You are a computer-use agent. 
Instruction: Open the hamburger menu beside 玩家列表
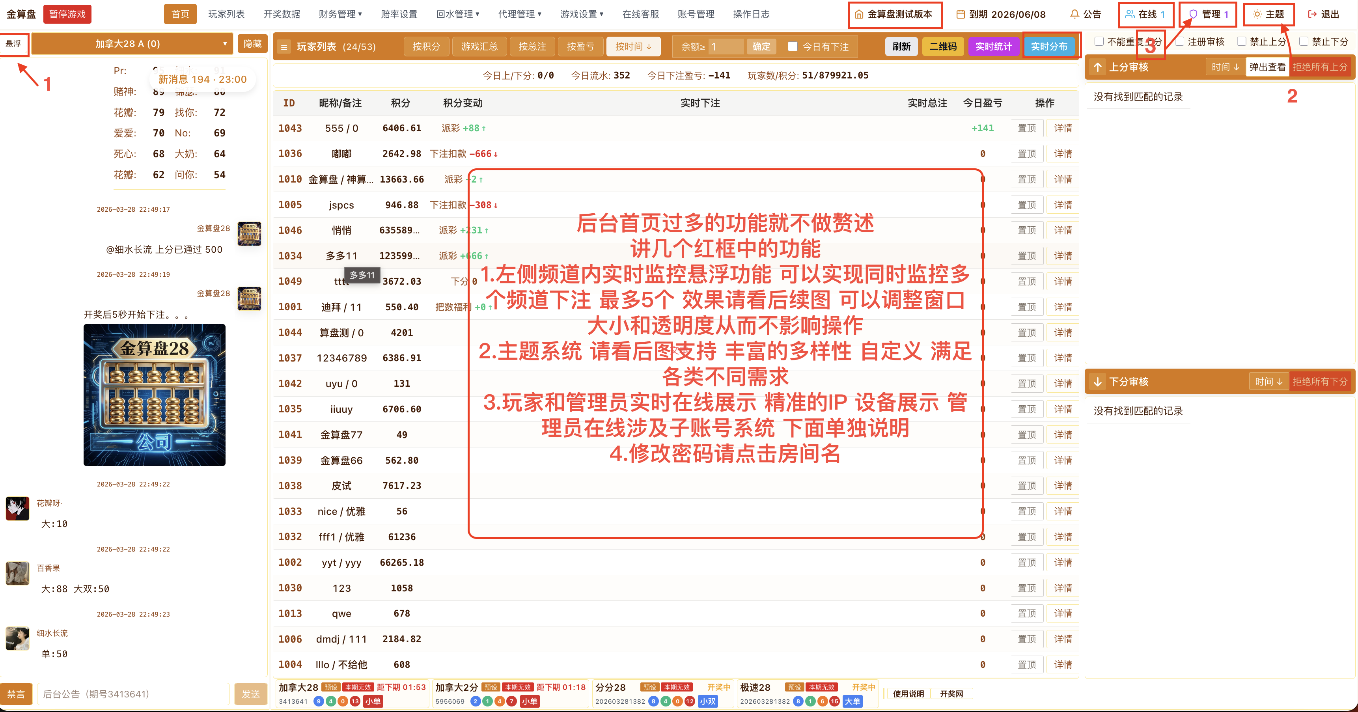tap(284, 47)
